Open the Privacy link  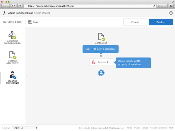(x=137, y=128)
